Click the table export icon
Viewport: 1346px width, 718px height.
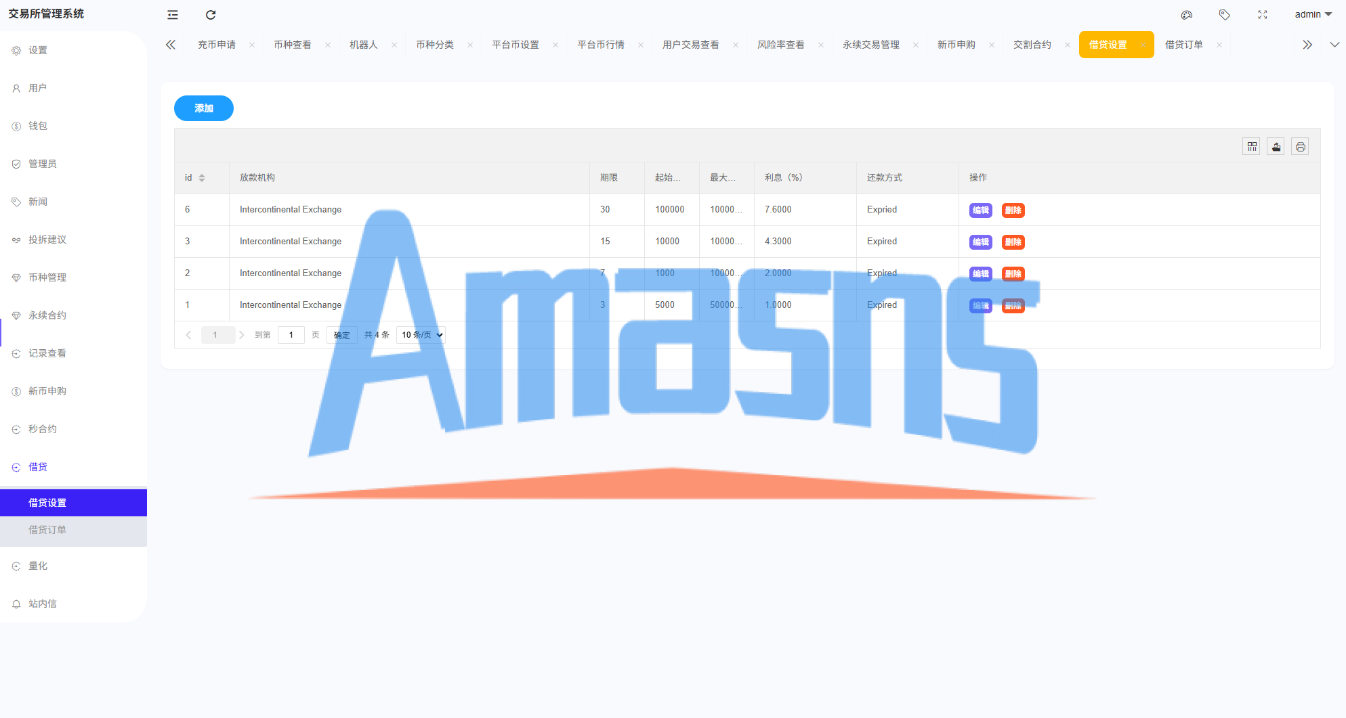1276,147
